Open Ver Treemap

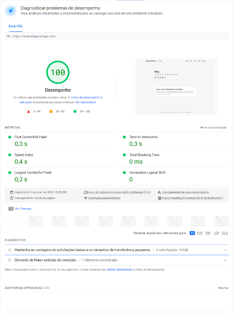[x=19, y=209]
